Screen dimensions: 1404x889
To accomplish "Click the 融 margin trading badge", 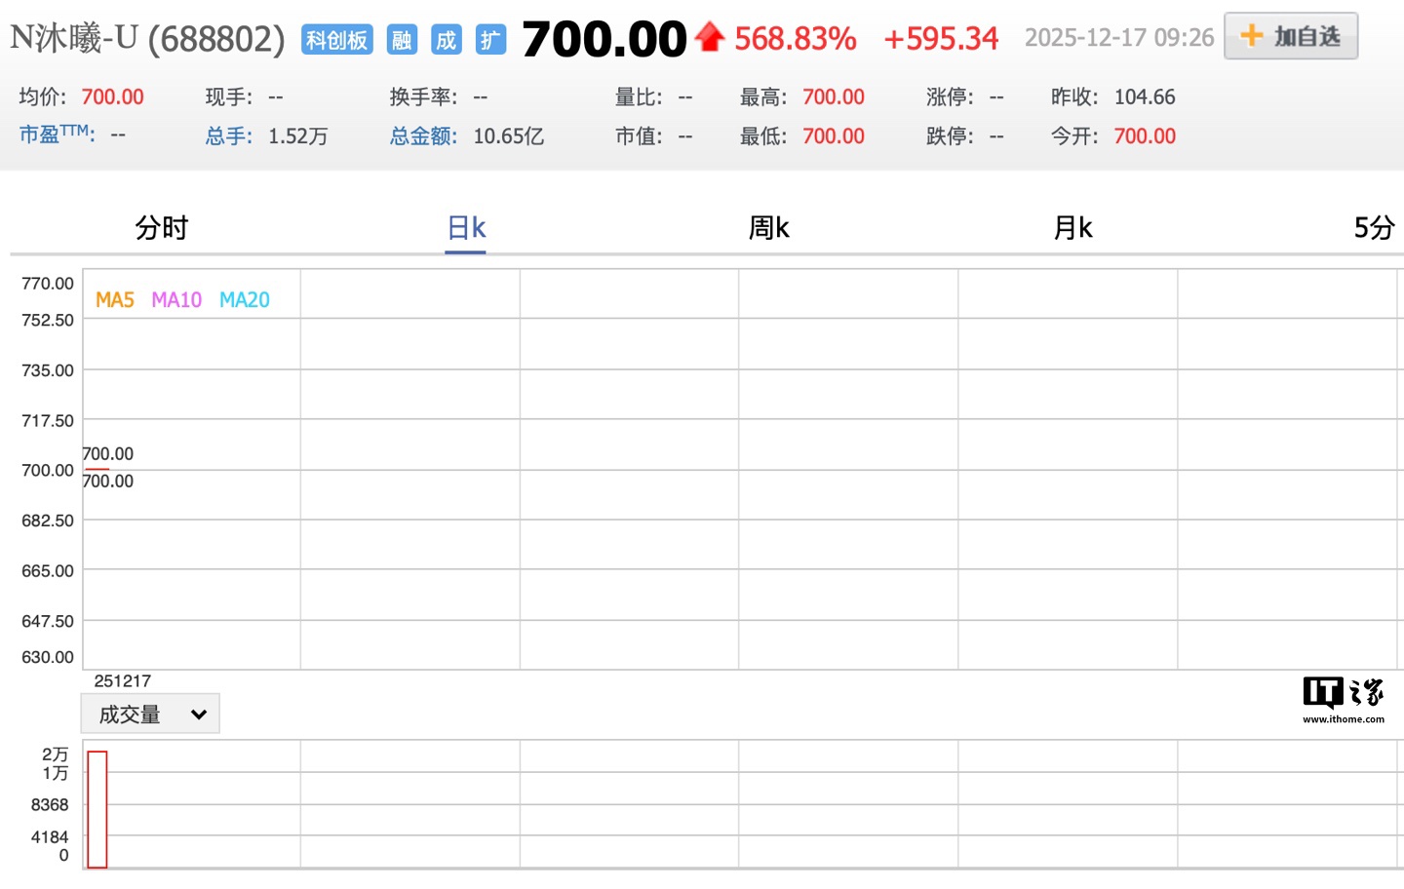I will click(401, 40).
